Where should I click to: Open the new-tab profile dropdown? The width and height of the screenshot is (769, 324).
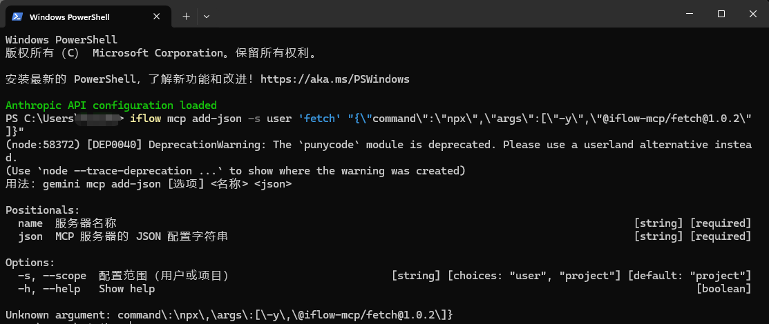click(x=207, y=16)
